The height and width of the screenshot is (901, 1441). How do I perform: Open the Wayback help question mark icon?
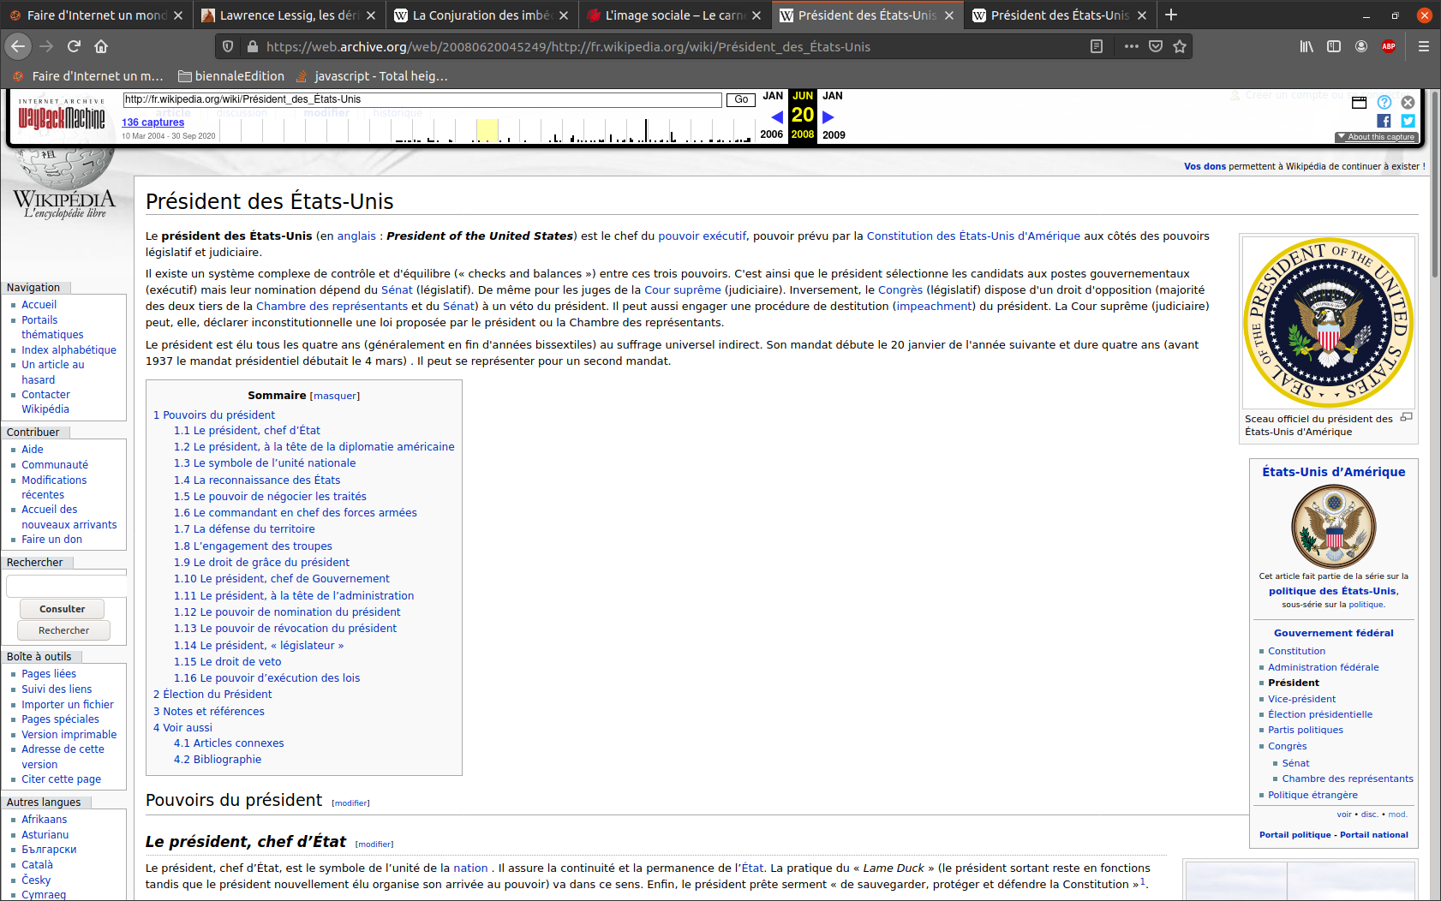point(1384,102)
